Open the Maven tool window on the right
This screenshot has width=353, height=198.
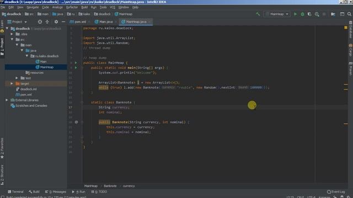(351, 69)
